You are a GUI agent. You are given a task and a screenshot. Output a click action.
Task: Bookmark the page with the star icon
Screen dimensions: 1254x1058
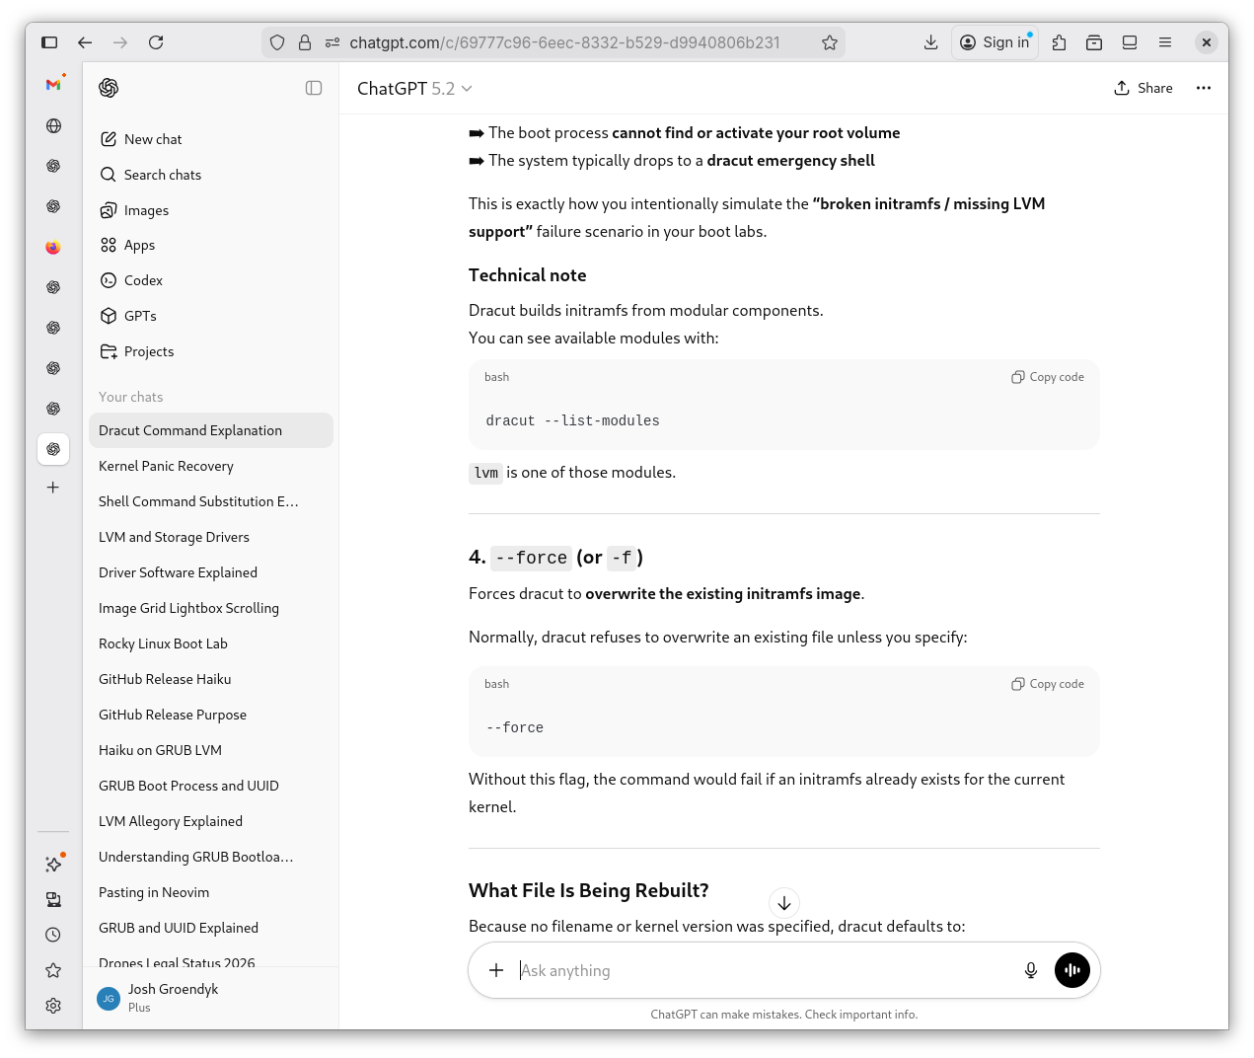point(830,42)
